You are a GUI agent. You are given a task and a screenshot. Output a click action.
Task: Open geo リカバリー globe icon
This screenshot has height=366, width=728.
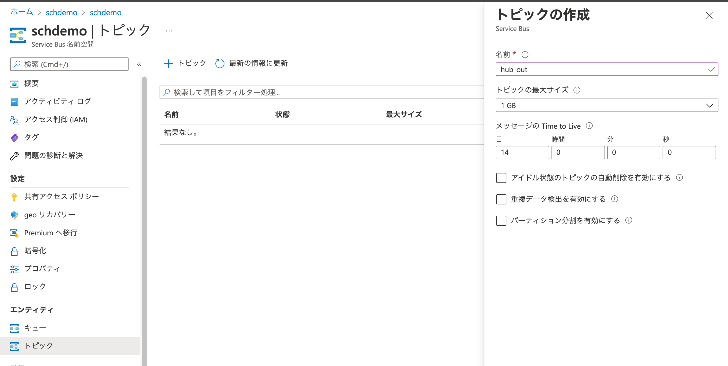(14, 215)
